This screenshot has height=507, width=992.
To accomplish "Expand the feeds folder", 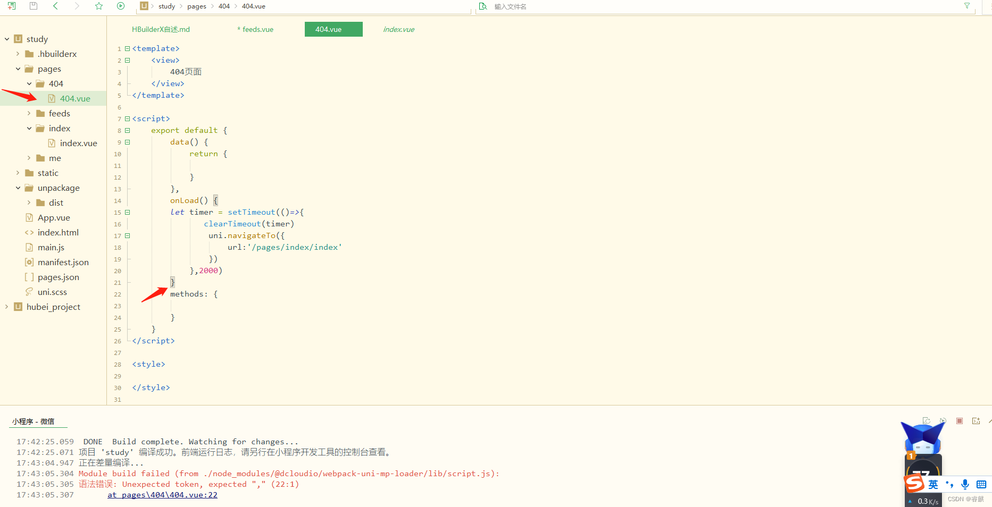I will click(29, 113).
